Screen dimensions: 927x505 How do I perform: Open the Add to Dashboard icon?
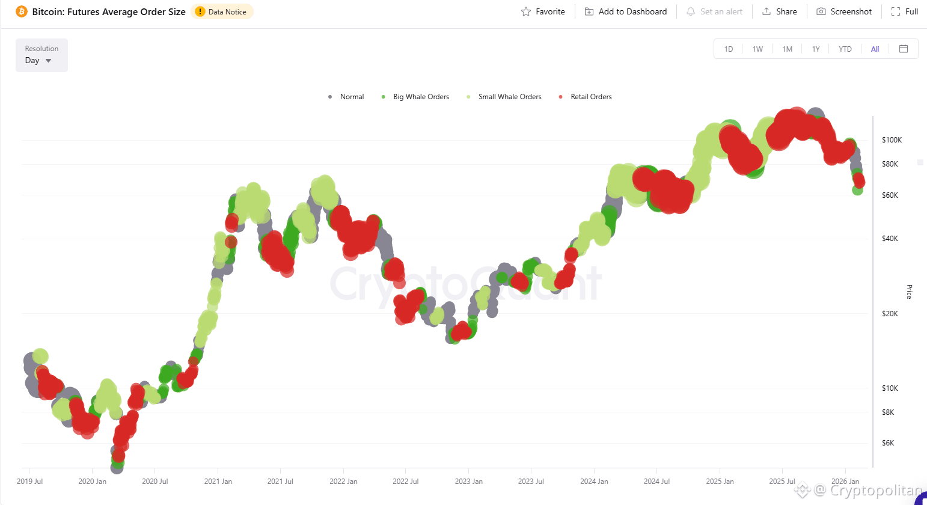point(589,11)
